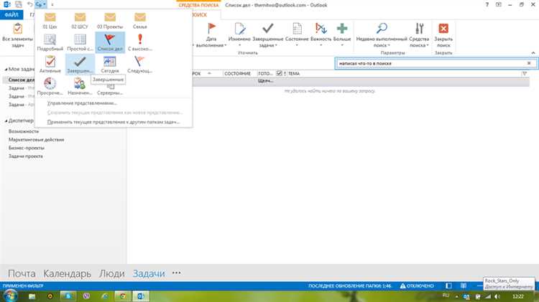Choose the Простой список view

80,42
